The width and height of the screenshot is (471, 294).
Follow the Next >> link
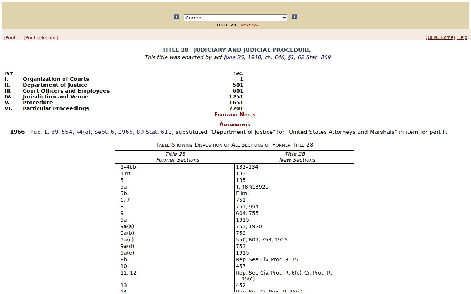point(249,25)
